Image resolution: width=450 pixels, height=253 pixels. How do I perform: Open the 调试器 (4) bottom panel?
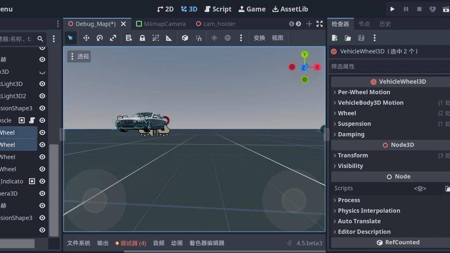pyautogui.click(x=131, y=243)
